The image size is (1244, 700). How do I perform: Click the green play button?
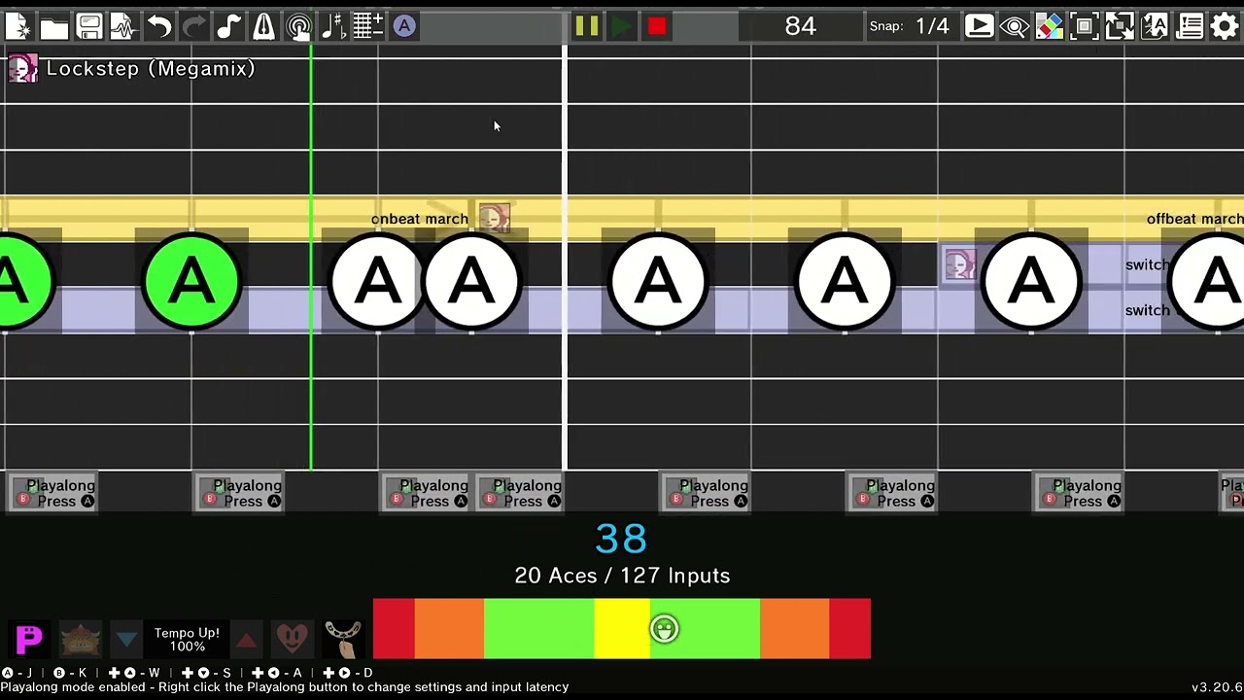click(x=622, y=26)
